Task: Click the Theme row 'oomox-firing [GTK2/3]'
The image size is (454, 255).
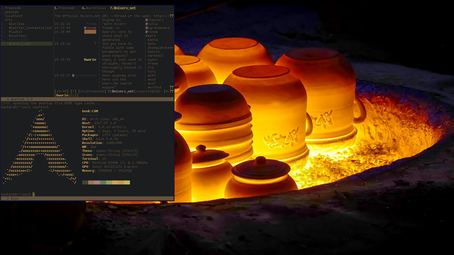Action: pos(110,151)
